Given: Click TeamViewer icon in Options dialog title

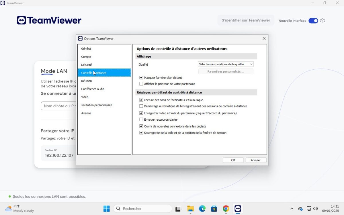Looking at the screenshot, I should [80, 38].
